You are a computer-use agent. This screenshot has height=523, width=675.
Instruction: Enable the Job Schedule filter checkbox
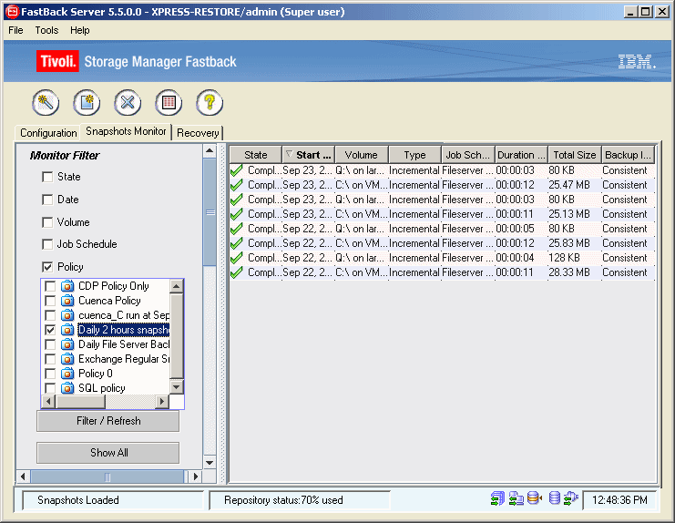click(x=47, y=244)
